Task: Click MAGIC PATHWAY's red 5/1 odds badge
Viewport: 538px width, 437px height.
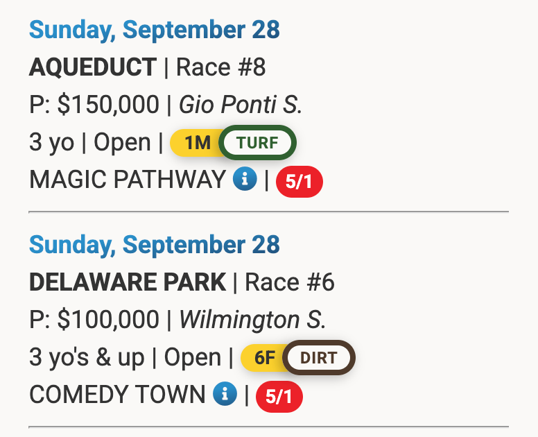Action: (x=300, y=182)
